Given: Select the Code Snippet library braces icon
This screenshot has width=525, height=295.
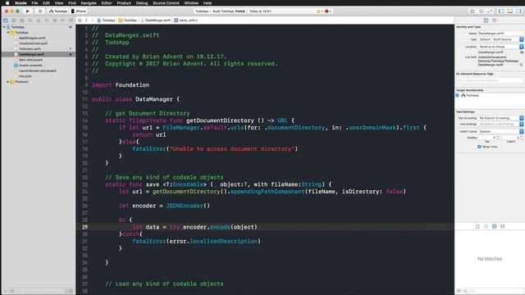Looking at the screenshot, I should [x=486, y=226].
